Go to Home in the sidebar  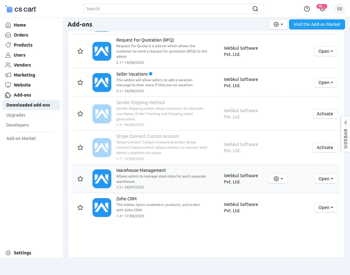coord(20,25)
